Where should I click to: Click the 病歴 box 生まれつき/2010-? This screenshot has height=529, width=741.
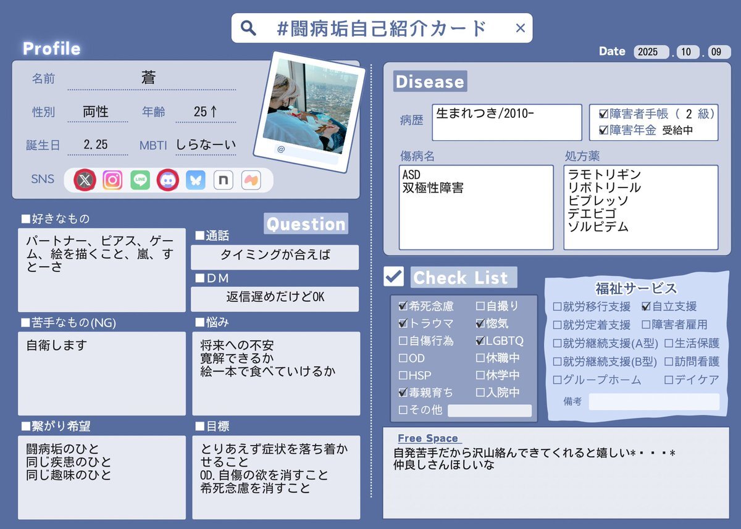coord(507,122)
